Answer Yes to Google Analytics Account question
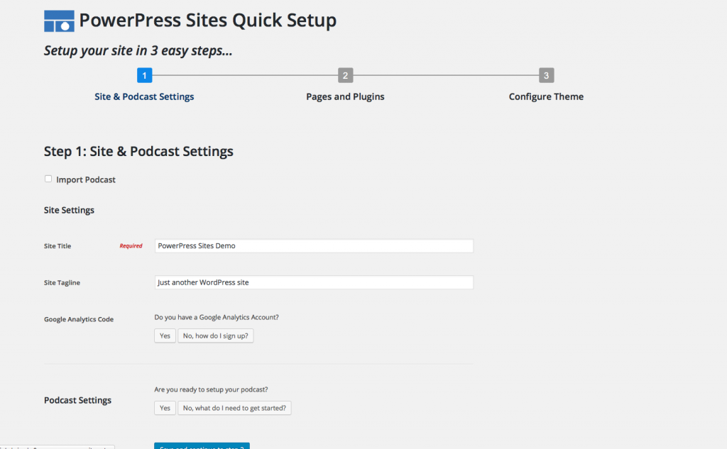 coord(165,336)
